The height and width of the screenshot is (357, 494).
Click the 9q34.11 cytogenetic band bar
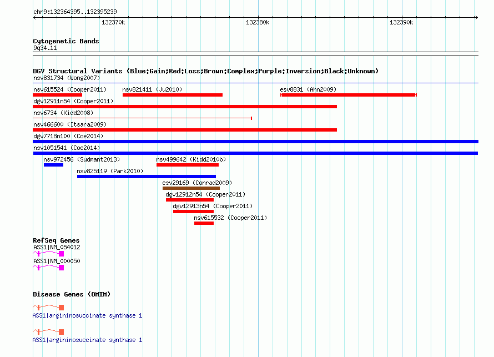click(x=255, y=54)
